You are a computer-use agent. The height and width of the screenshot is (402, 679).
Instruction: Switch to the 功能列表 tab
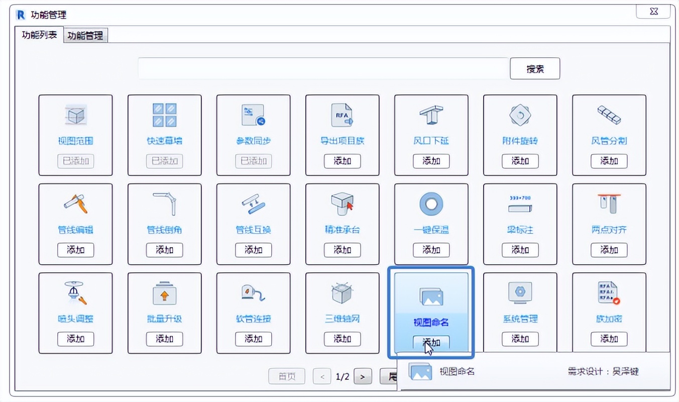pos(39,35)
